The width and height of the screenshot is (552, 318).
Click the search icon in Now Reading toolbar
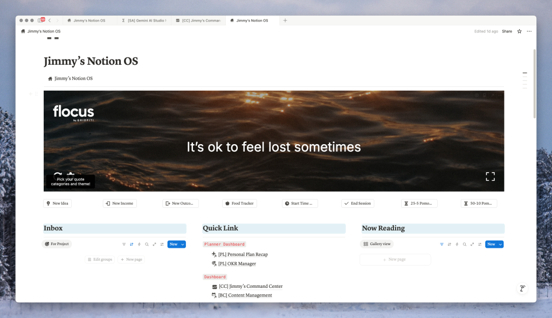[465, 245]
